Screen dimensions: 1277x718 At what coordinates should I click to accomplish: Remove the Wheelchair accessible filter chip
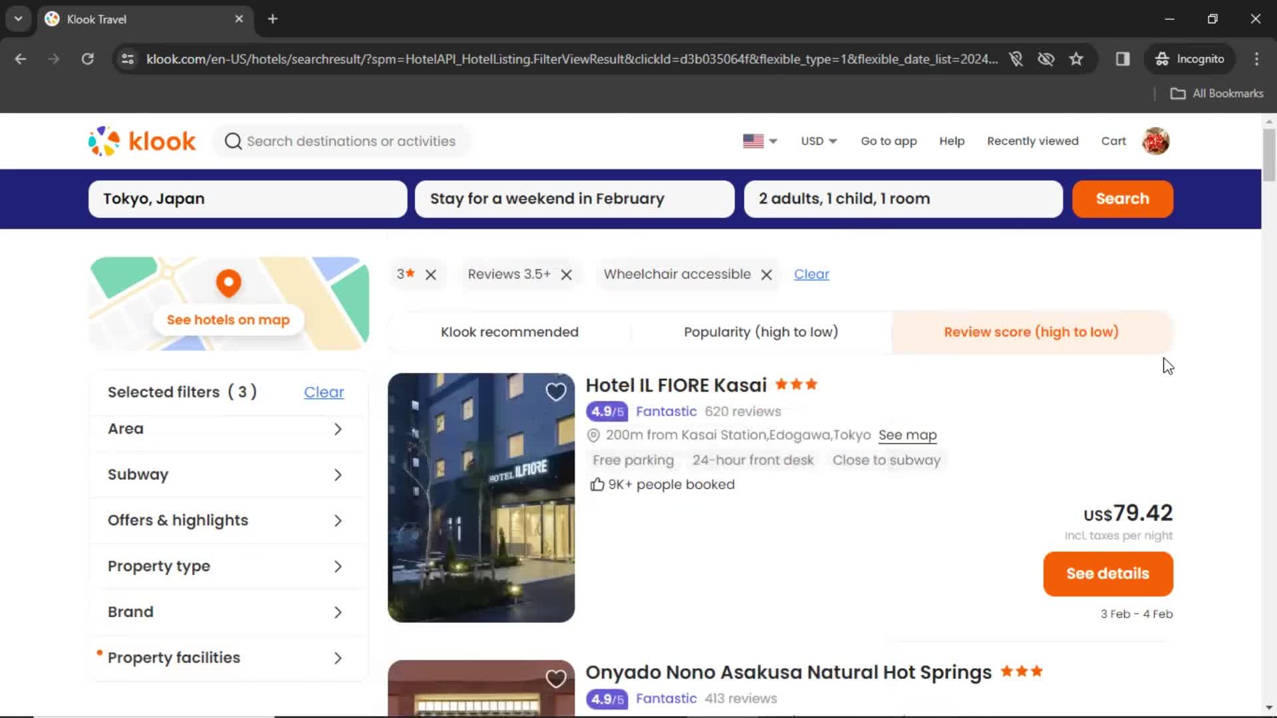pyautogui.click(x=767, y=275)
